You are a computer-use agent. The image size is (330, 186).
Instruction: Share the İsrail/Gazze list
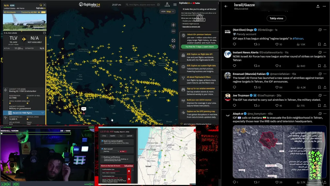click(x=318, y=6)
